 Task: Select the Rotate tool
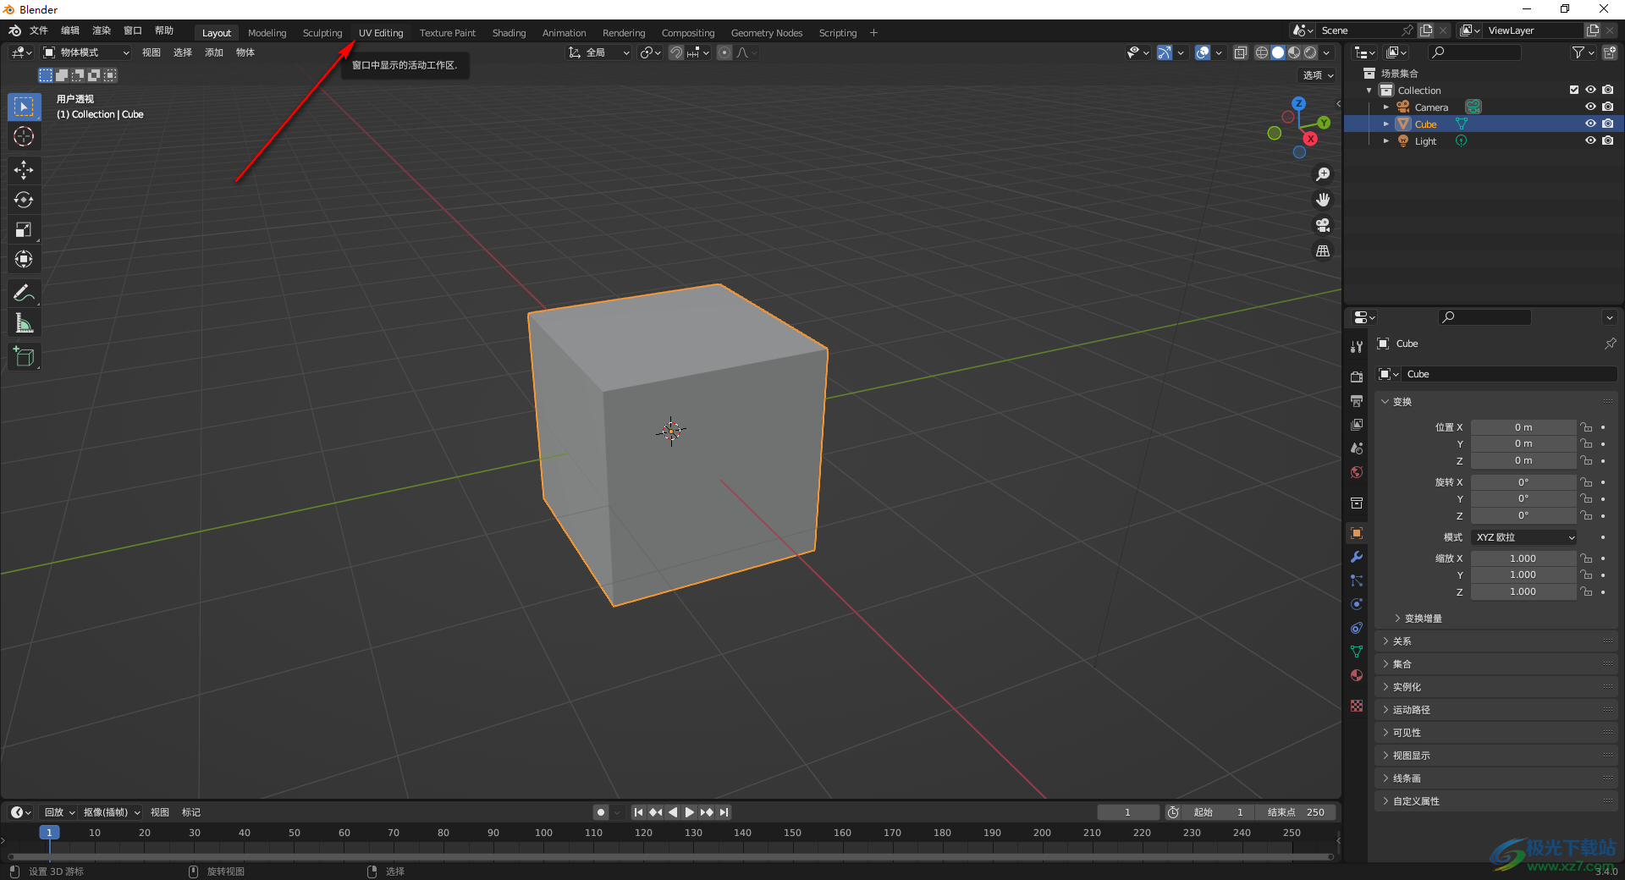24,200
